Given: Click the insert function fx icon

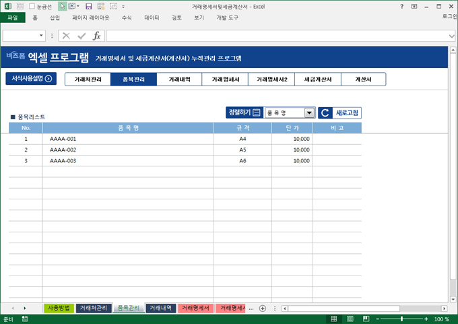Looking at the screenshot, I should tap(96, 36).
